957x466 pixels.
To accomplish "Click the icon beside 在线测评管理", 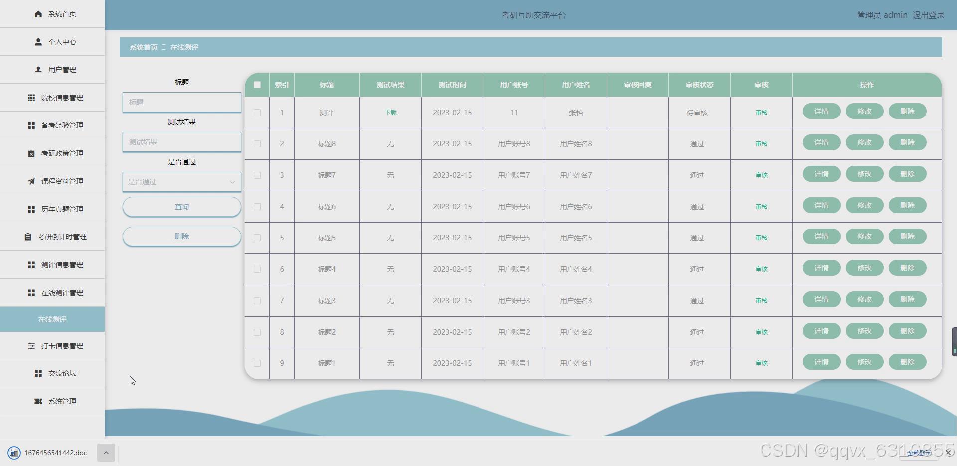I will [x=31, y=293].
